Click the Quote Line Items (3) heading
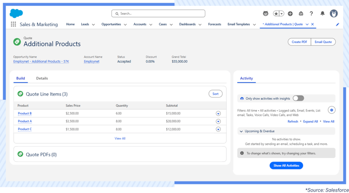Screen dimensions: 349x193 pos(47,94)
